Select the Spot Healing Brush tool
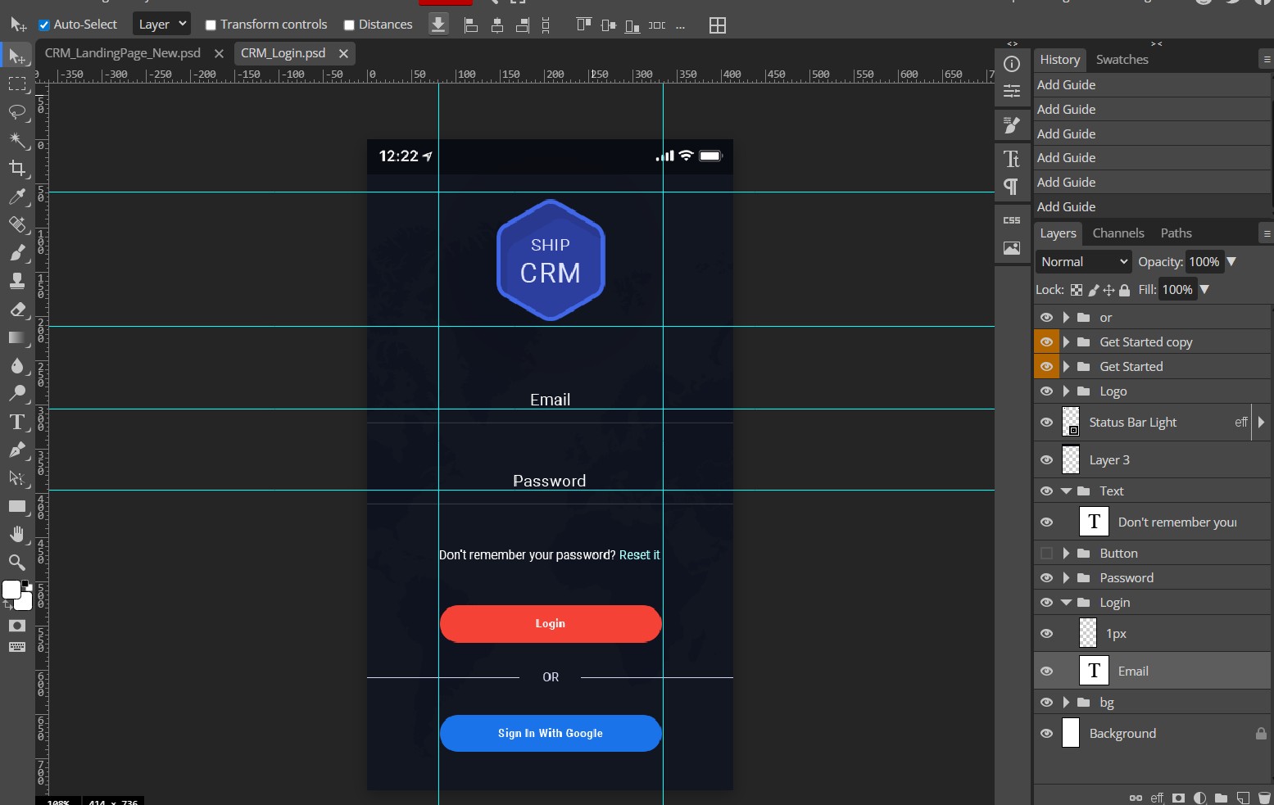 (x=17, y=224)
